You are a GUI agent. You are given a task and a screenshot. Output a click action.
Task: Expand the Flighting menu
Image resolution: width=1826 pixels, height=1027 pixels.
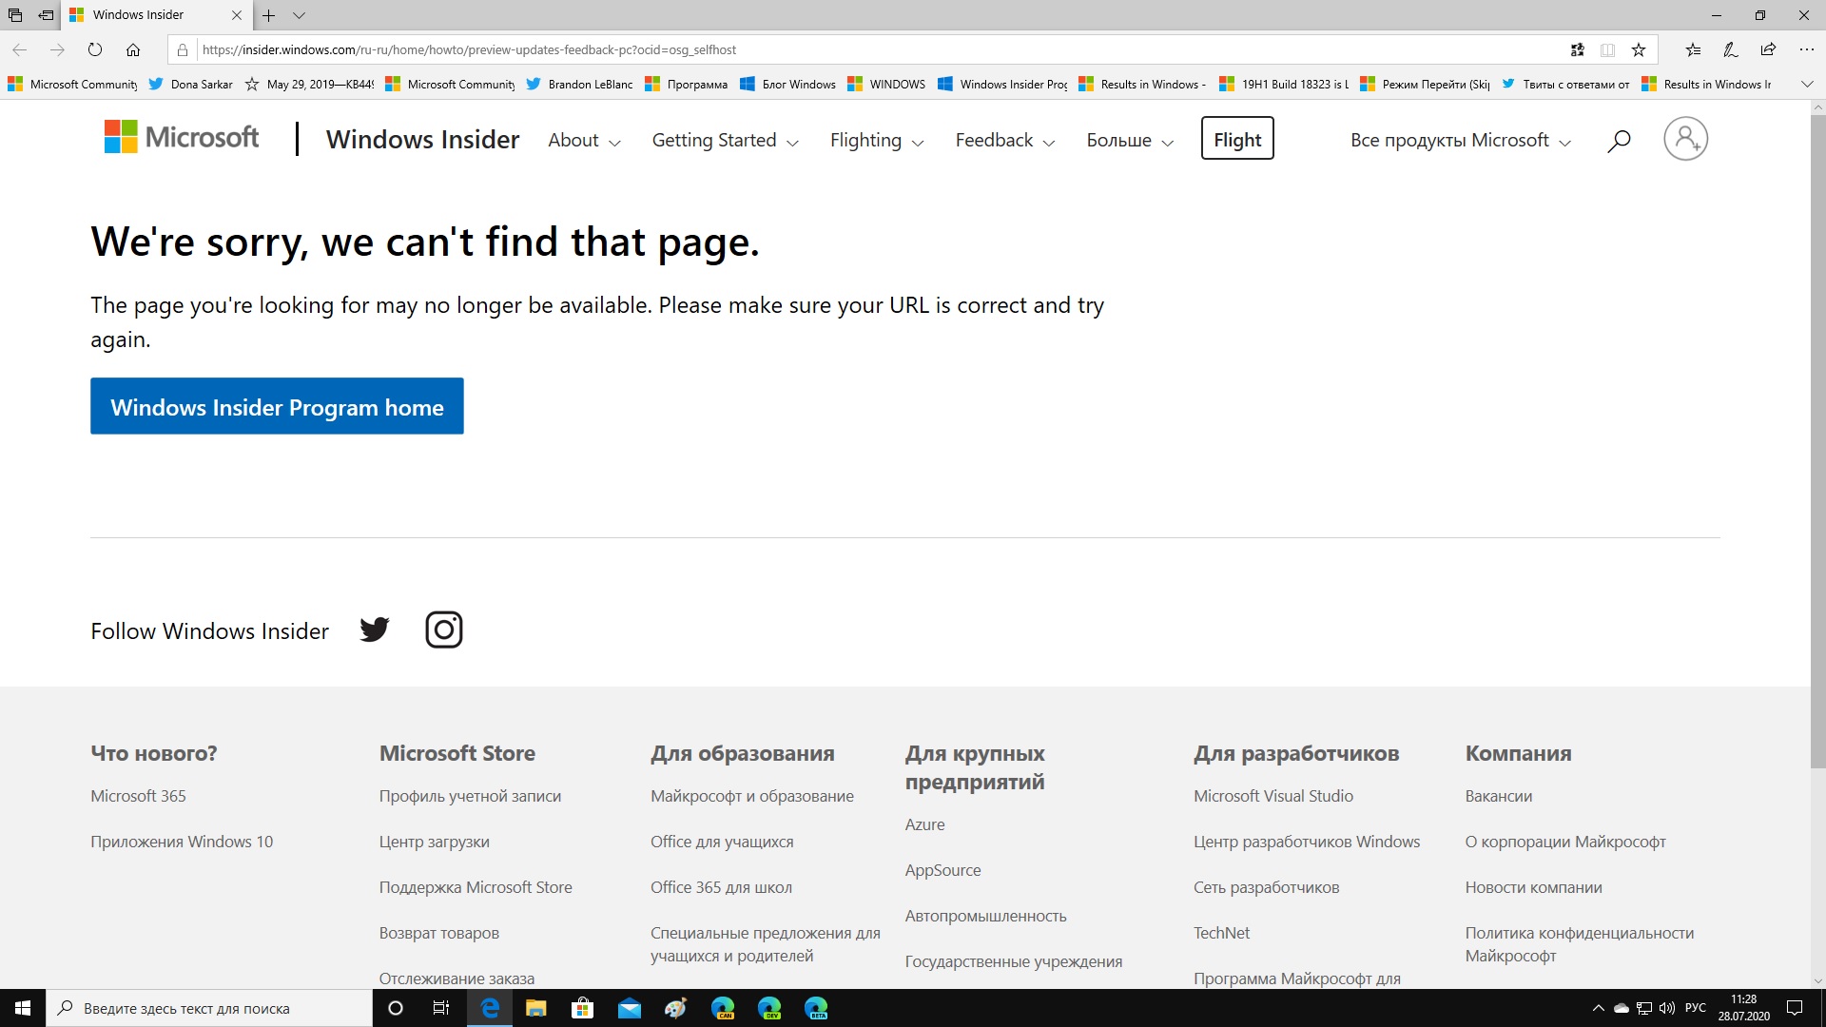[877, 141]
